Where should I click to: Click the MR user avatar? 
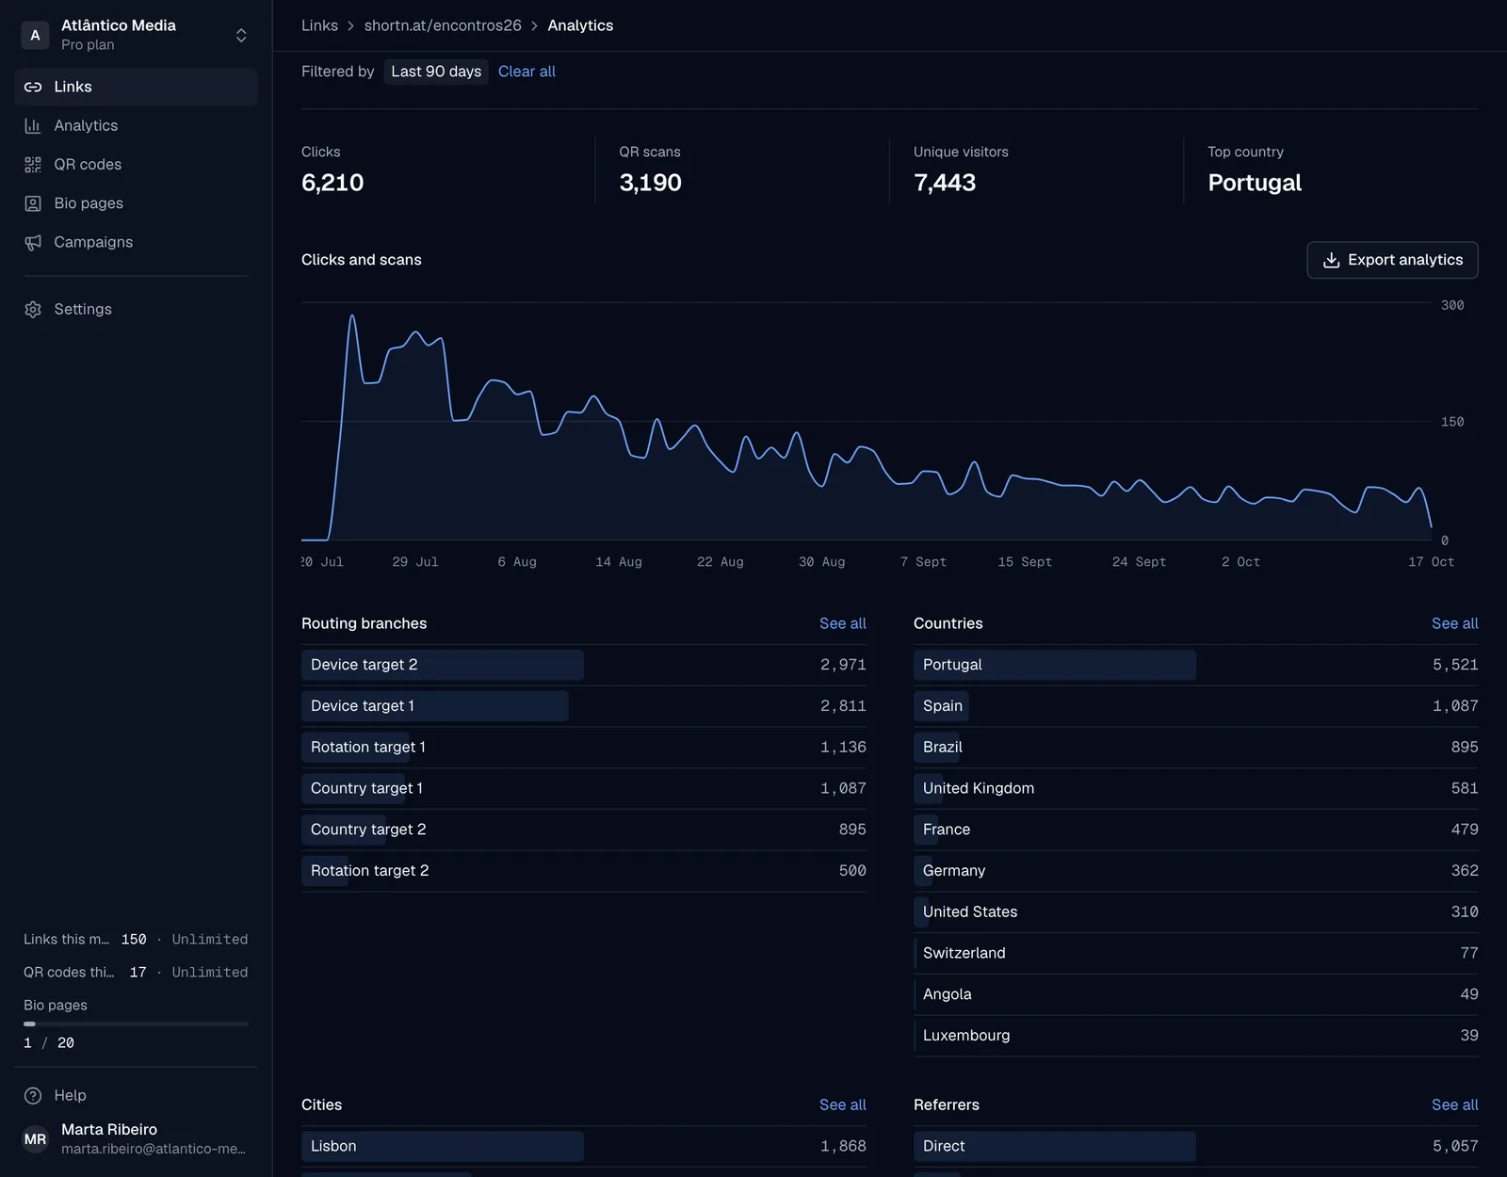pyautogui.click(x=35, y=1139)
